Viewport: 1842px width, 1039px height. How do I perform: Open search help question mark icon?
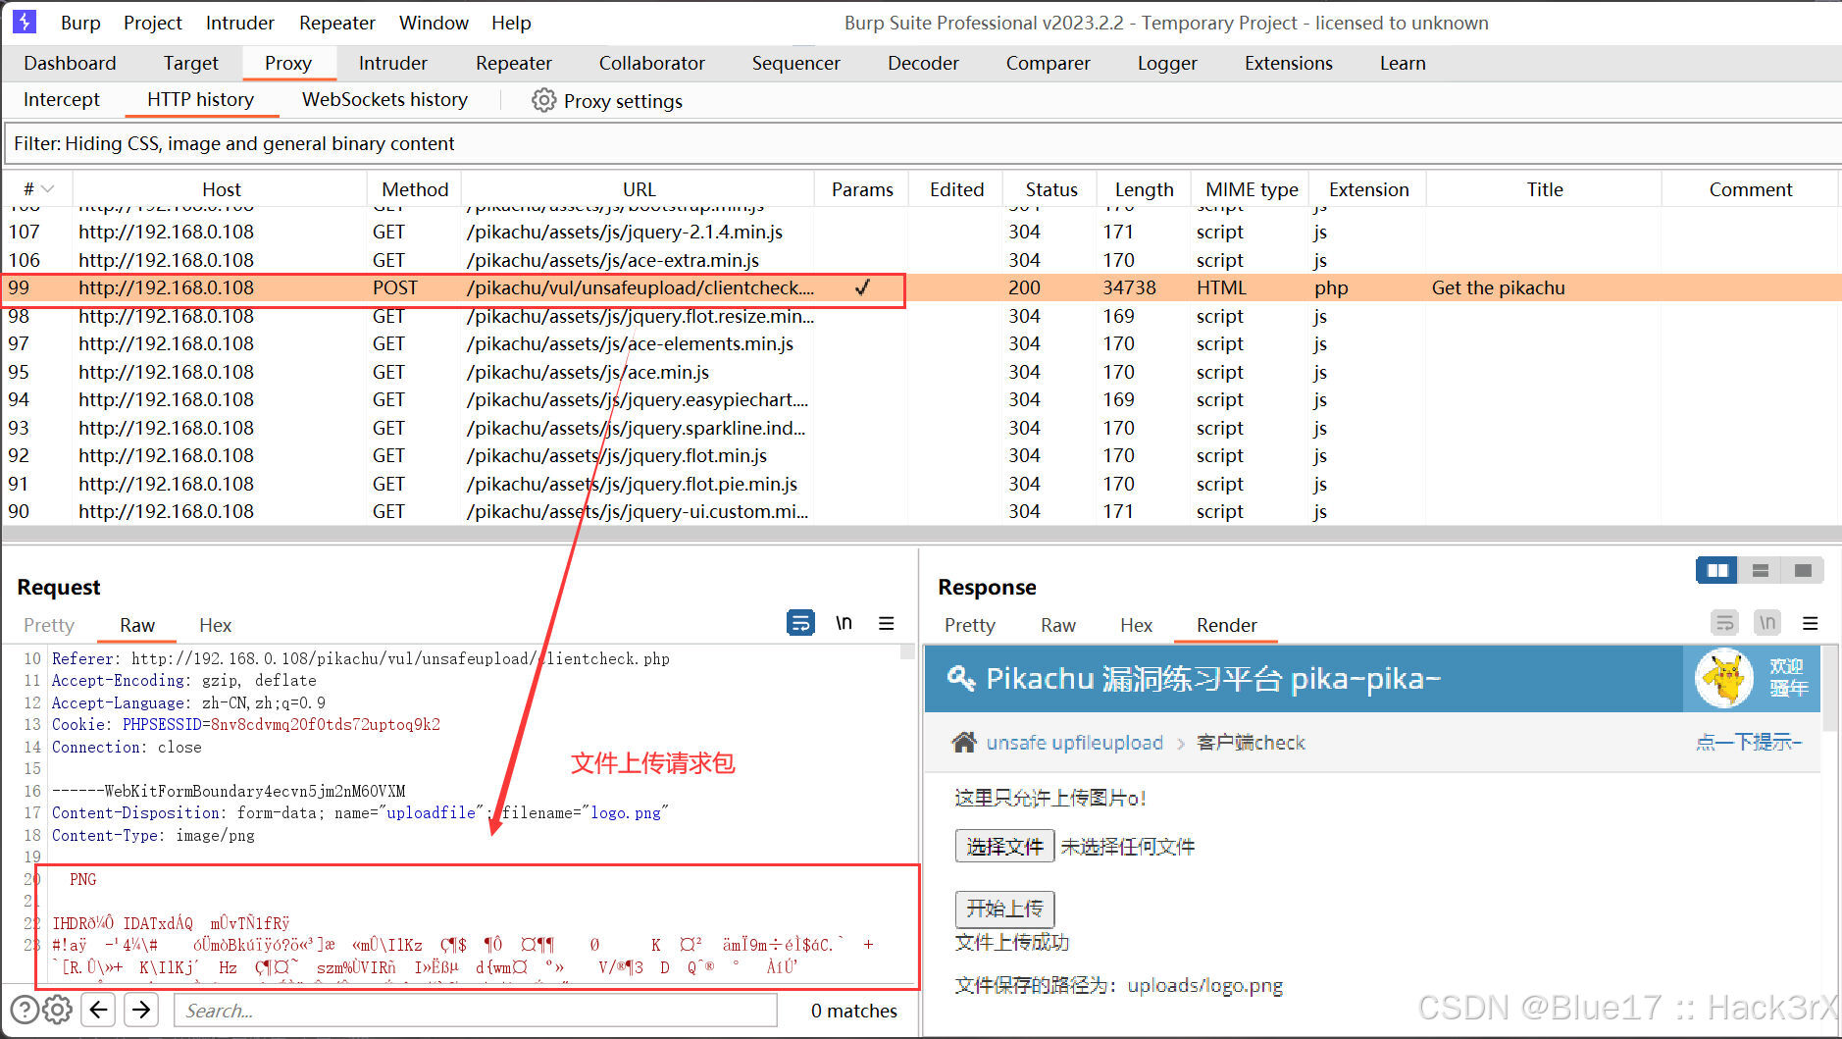coord(25,1010)
